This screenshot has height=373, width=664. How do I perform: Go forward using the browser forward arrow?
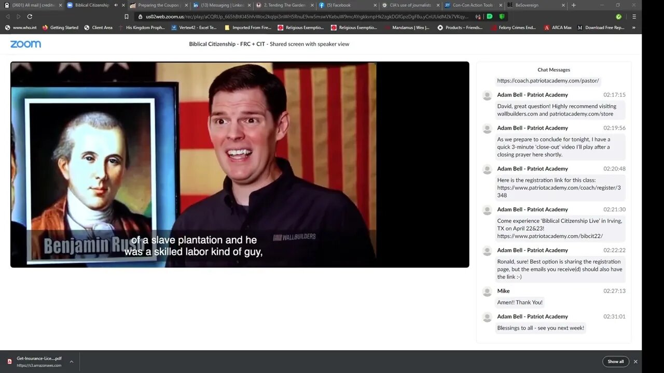[18, 17]
